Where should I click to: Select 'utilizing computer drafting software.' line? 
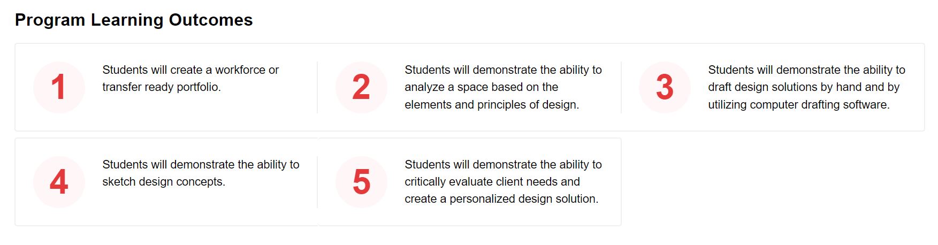point(799,105)
